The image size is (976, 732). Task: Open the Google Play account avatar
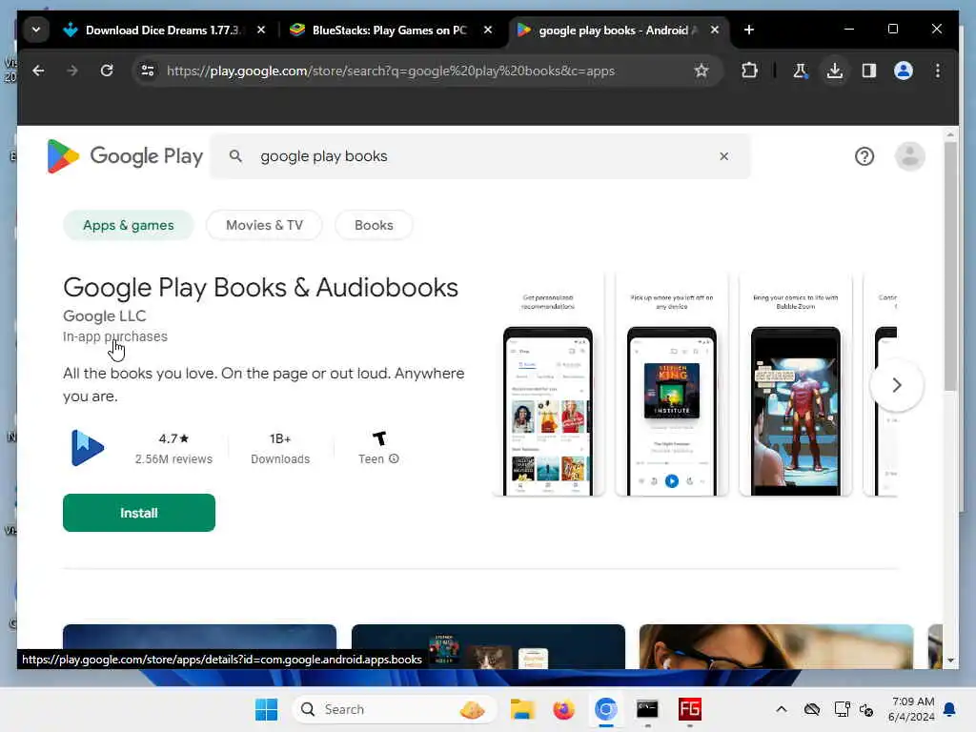point(909,156)
